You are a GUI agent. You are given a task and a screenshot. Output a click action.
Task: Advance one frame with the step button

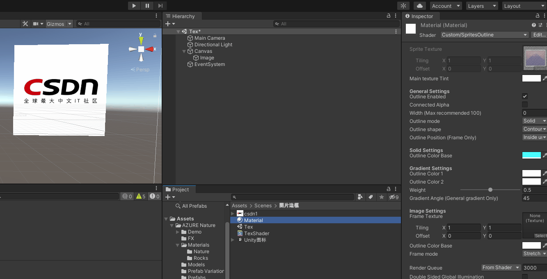click(x=160, y=6)
